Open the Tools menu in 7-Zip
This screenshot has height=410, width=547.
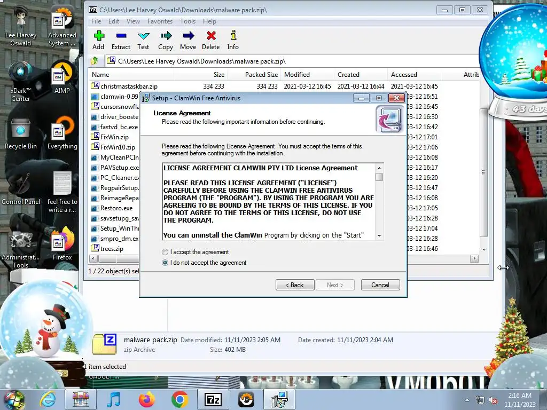(187, 21)
